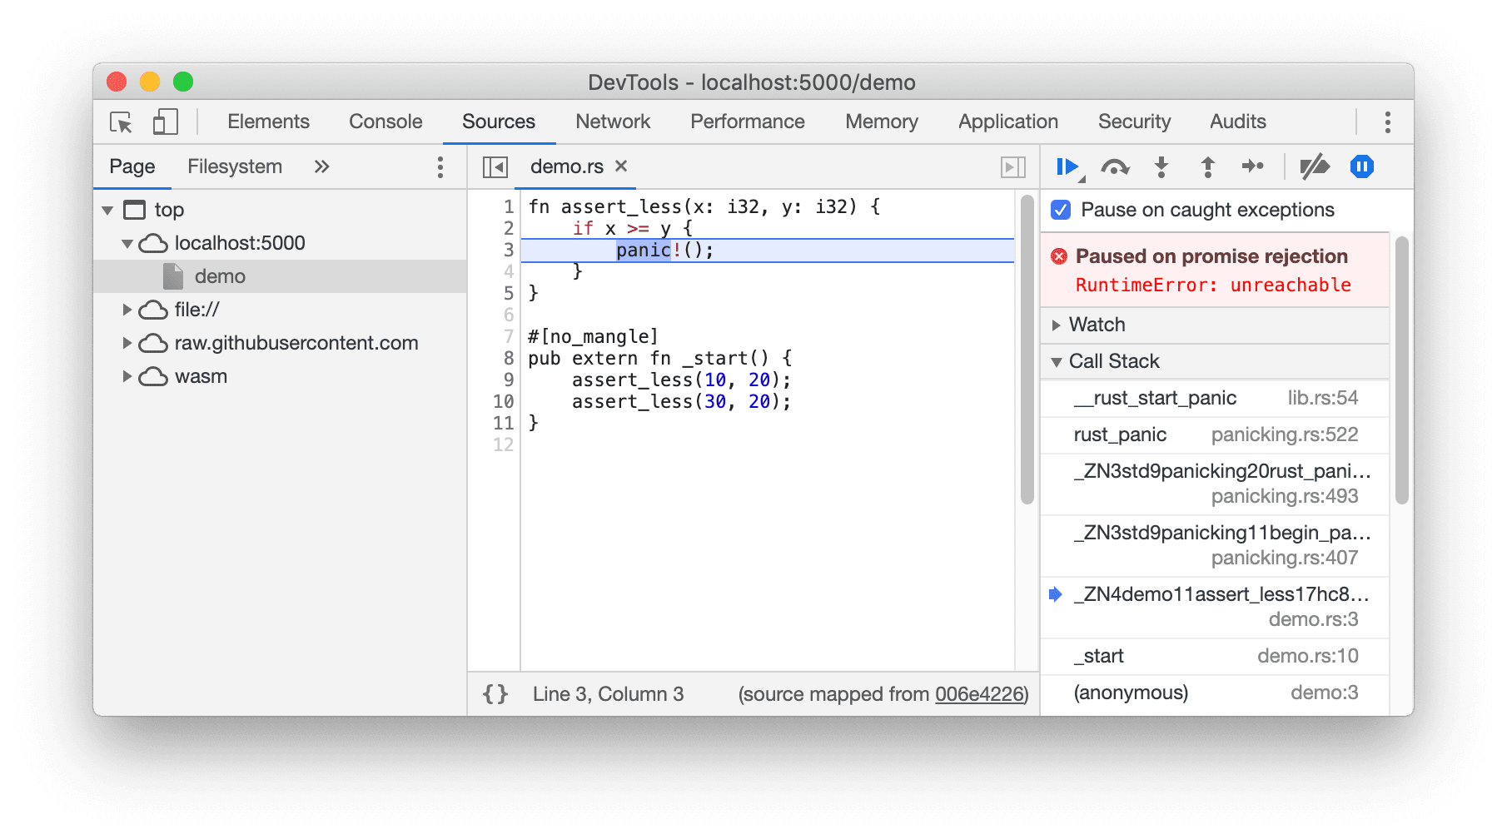Toggle the Deactivate breakpoints control
Image resolution: width=1507 pixels, height=839 pixels.
(x=1314, y=166)
